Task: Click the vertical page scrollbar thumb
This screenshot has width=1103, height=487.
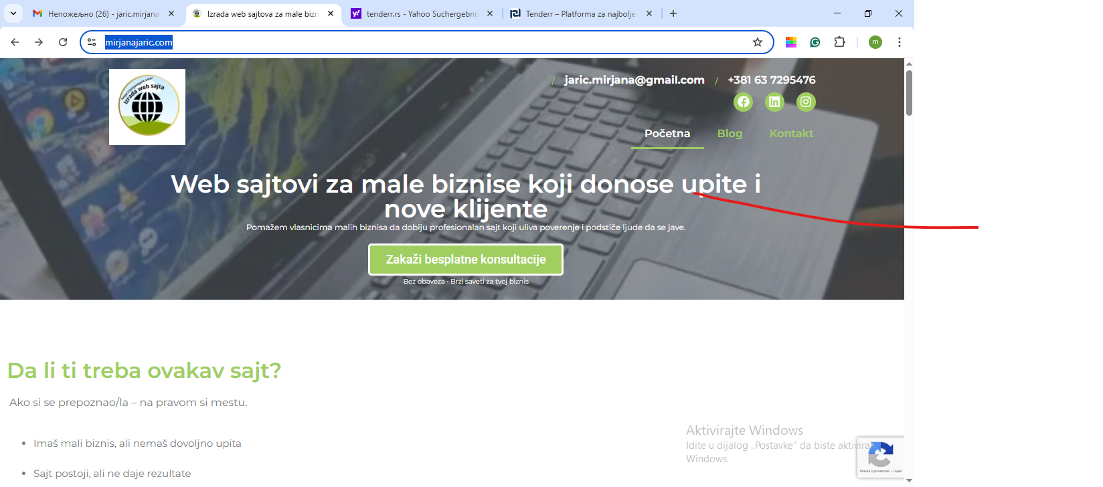Action: click(x=909, y=92)
